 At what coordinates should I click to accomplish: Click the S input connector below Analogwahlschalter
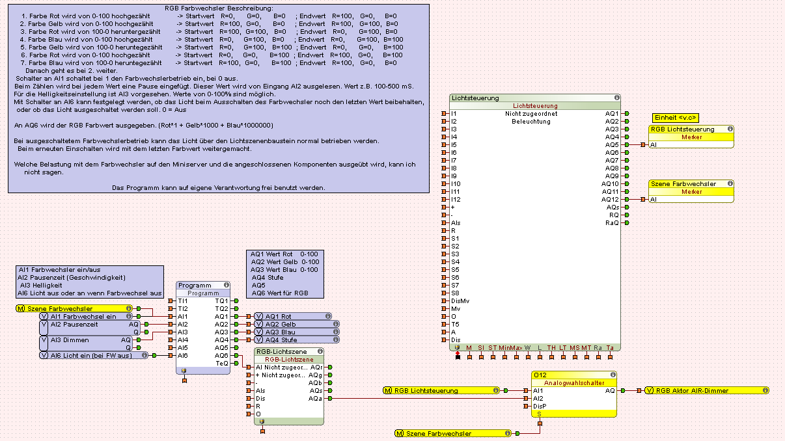(539, 424)
